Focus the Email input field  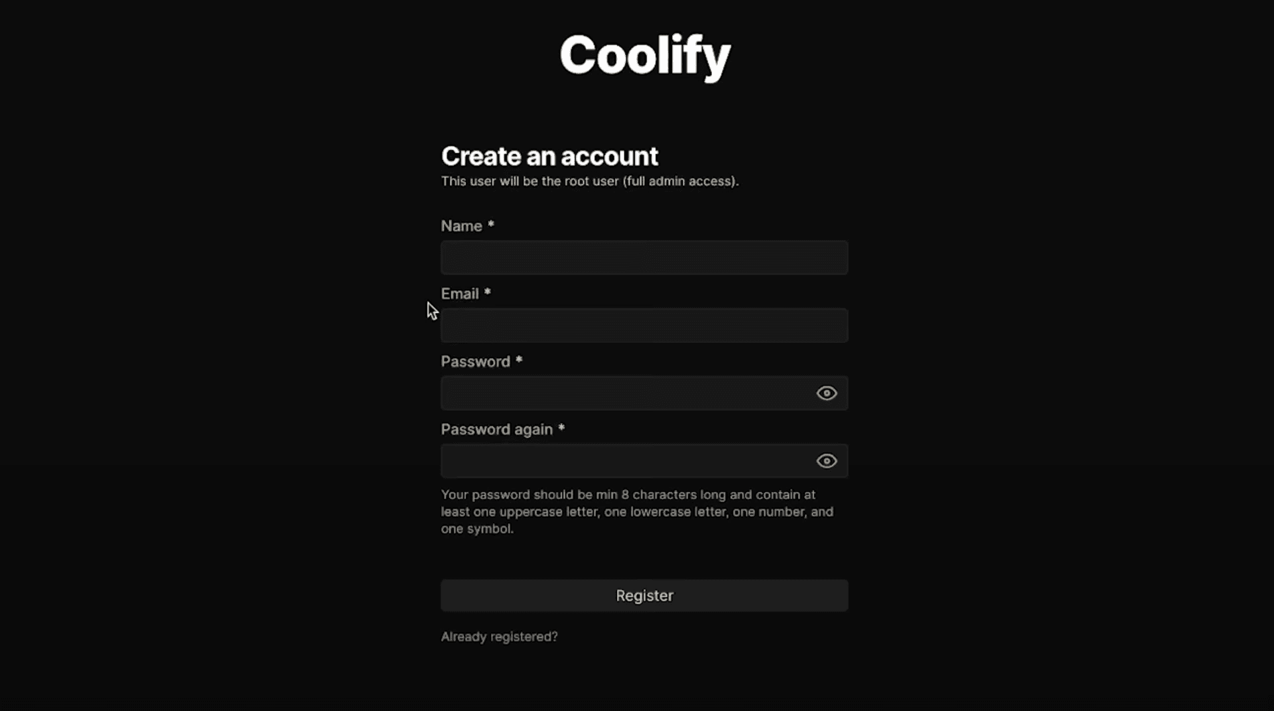pyautogui.click(x=644, y=325)
